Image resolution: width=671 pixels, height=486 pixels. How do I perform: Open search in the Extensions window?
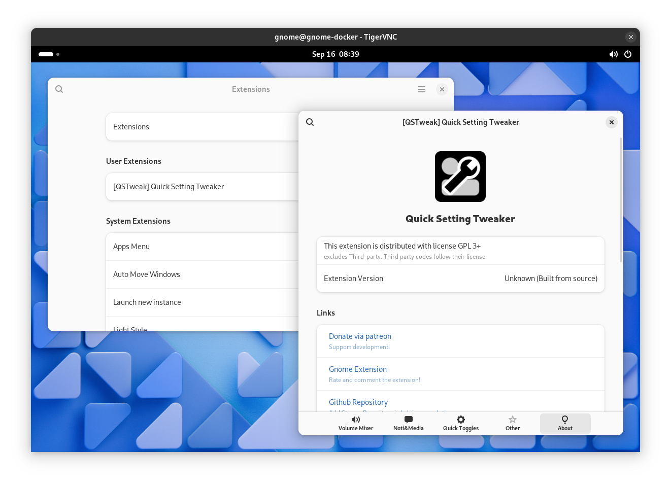point(59,89)
